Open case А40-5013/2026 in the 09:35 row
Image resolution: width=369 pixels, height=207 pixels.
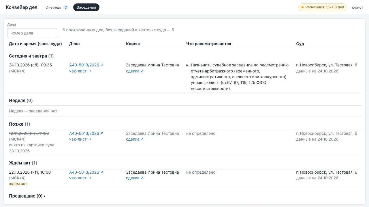86,65
